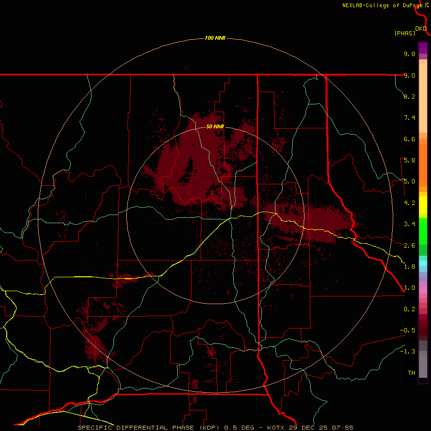Click the 100 NMI range ring label
Image resolution: width=431 pixels, height=431 pixels.
[215, 38]
